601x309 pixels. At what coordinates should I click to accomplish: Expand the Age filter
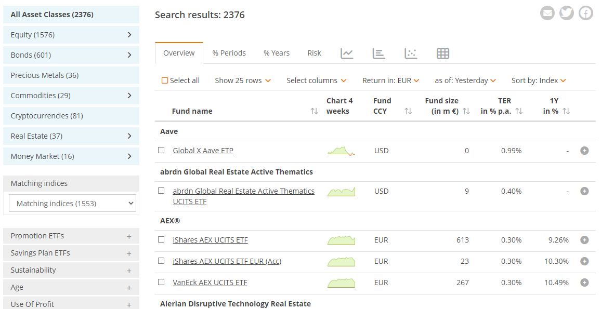point(71,287)
